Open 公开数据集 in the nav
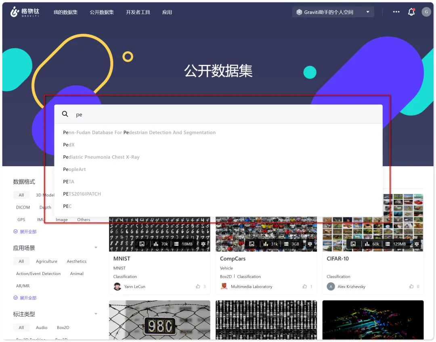 click(102, 12)
